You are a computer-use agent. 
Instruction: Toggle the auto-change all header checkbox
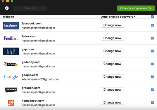coord(152,17)
